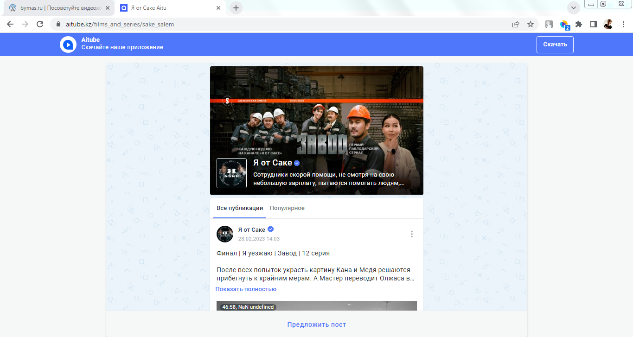Expand post text with Показать полностью
This screenshot has width=633, height=337.
coord(246,289)
